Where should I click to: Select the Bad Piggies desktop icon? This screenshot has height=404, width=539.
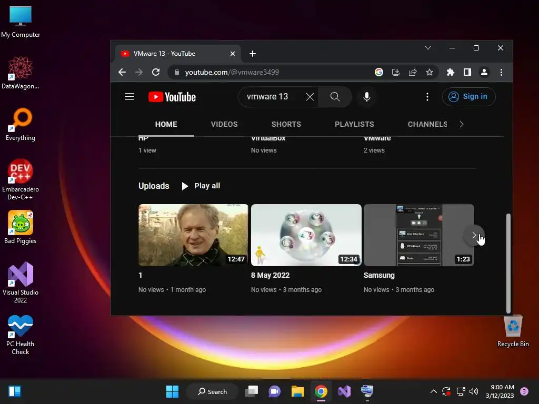21,227
